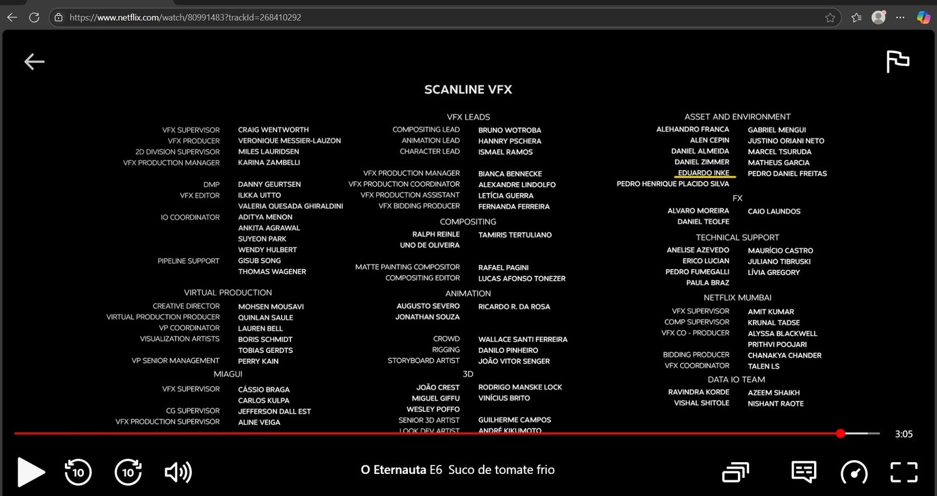
Task: View site information via the lock icon
Action: tap(59, 18)
